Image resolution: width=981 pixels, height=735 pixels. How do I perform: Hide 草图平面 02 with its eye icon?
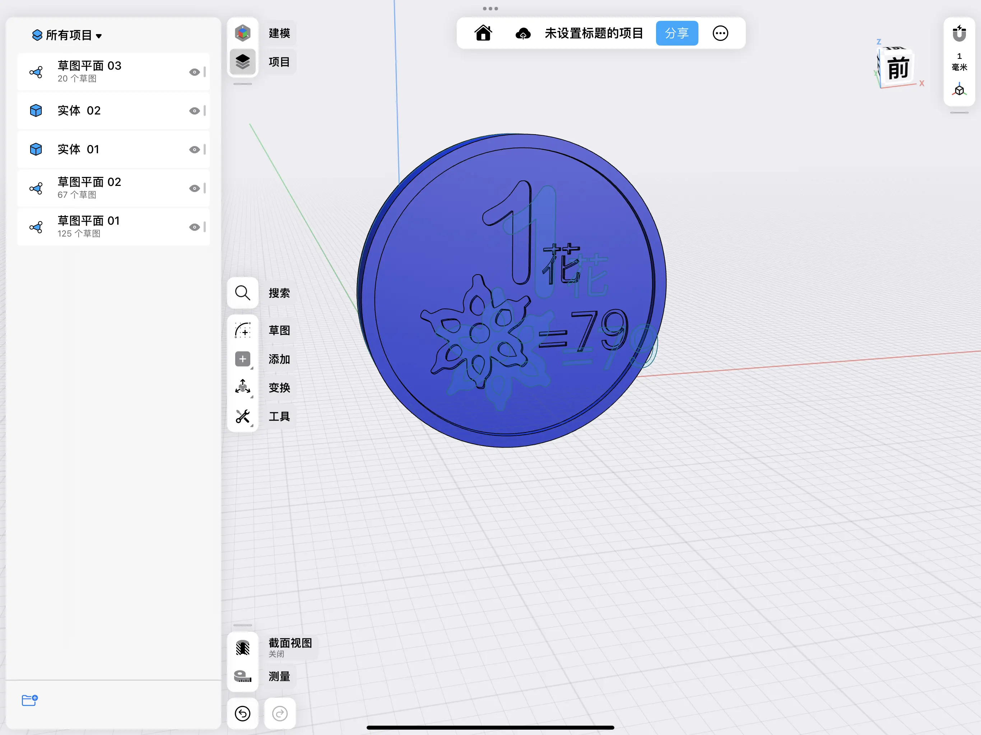coord(194,188)
